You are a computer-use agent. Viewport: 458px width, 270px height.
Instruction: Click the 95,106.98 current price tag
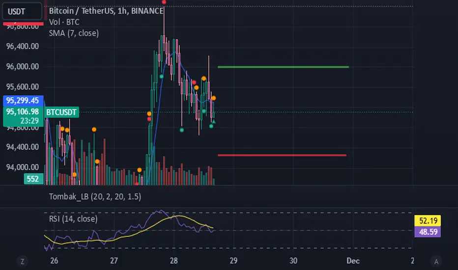coord(23,111)
